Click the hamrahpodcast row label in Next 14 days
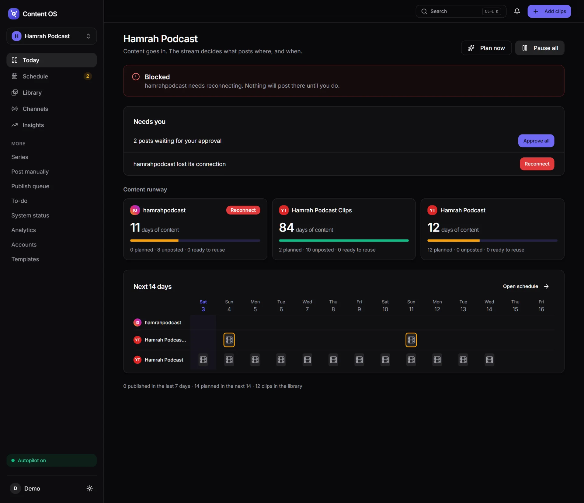 (163, 323)
